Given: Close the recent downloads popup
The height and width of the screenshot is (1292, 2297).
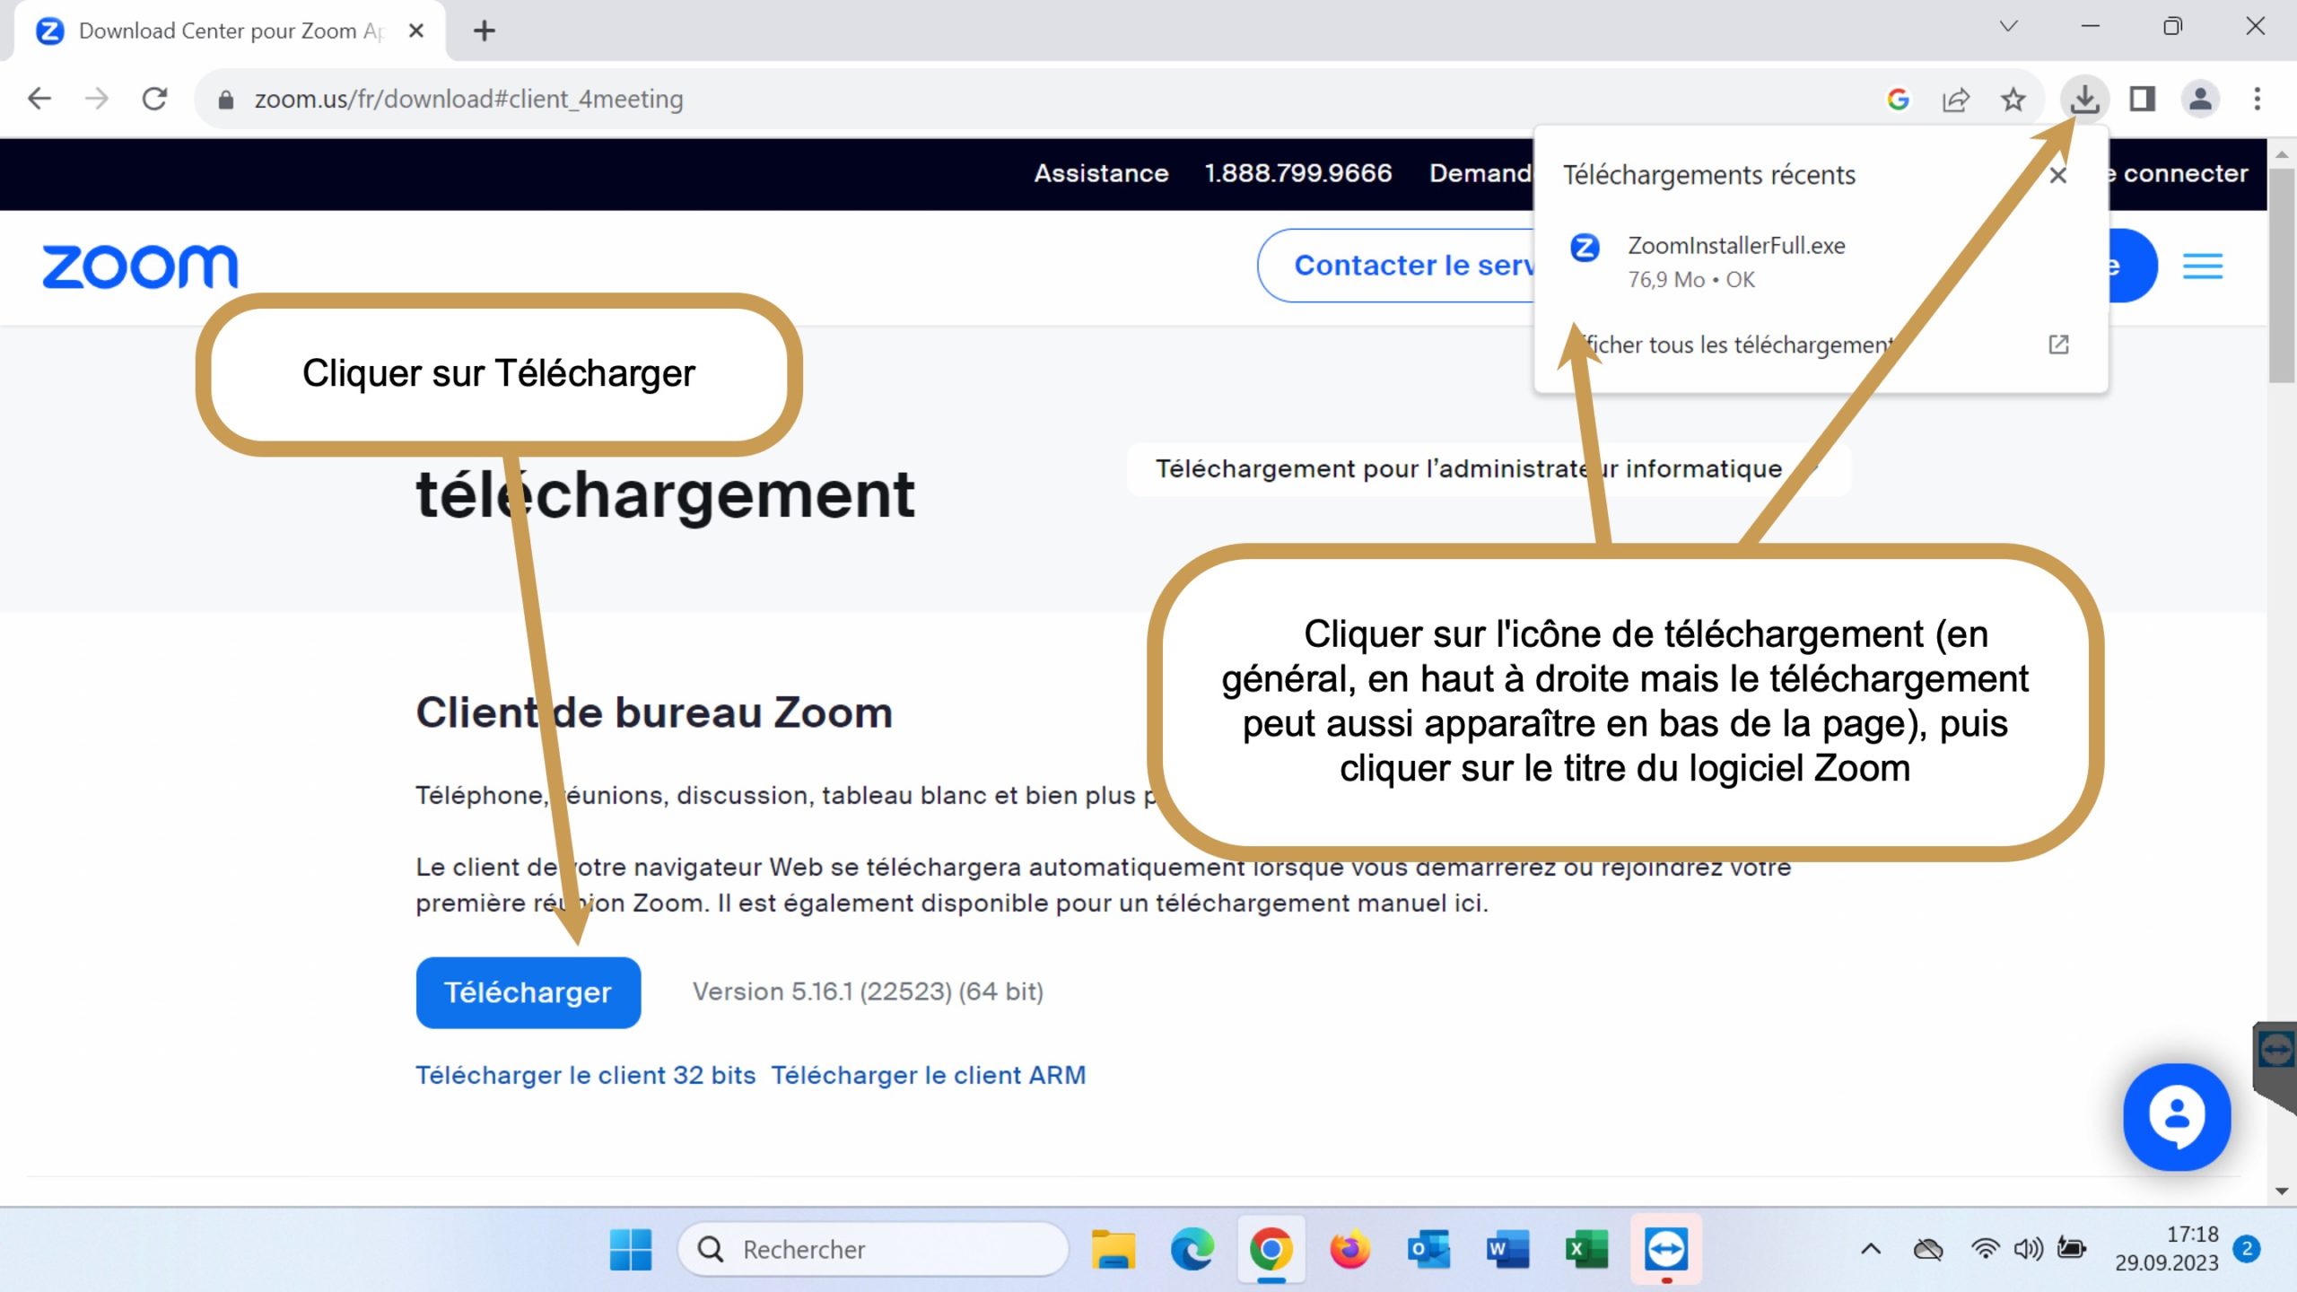Looking at the screenshot, I should coord(2058,176).
